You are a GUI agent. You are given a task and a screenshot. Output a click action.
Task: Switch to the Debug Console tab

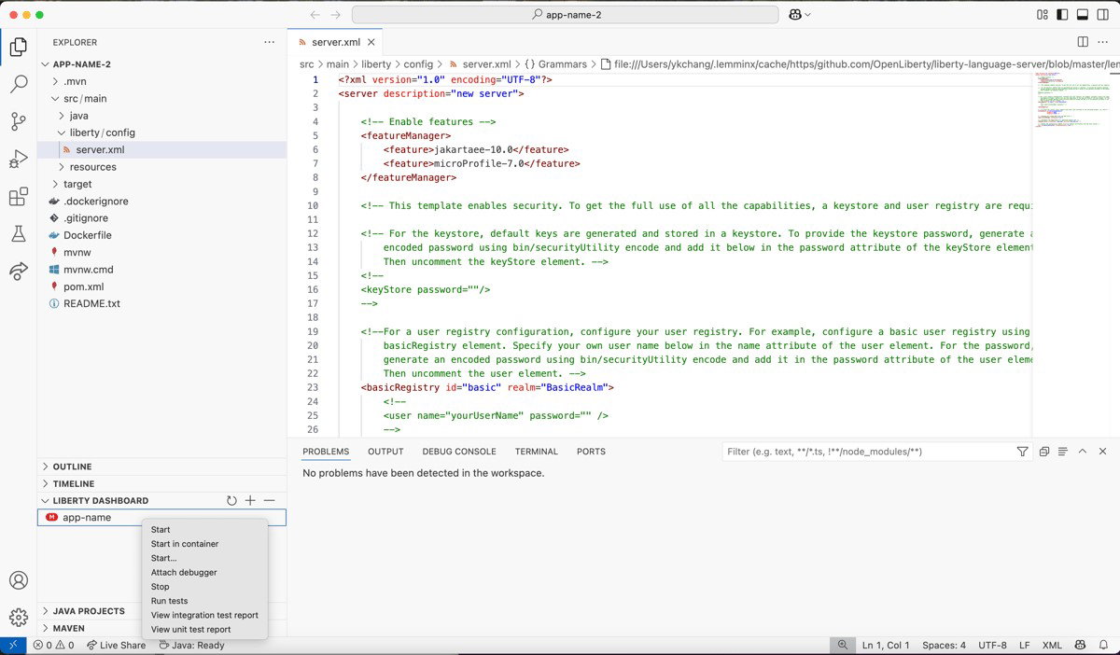click(459, 452)
